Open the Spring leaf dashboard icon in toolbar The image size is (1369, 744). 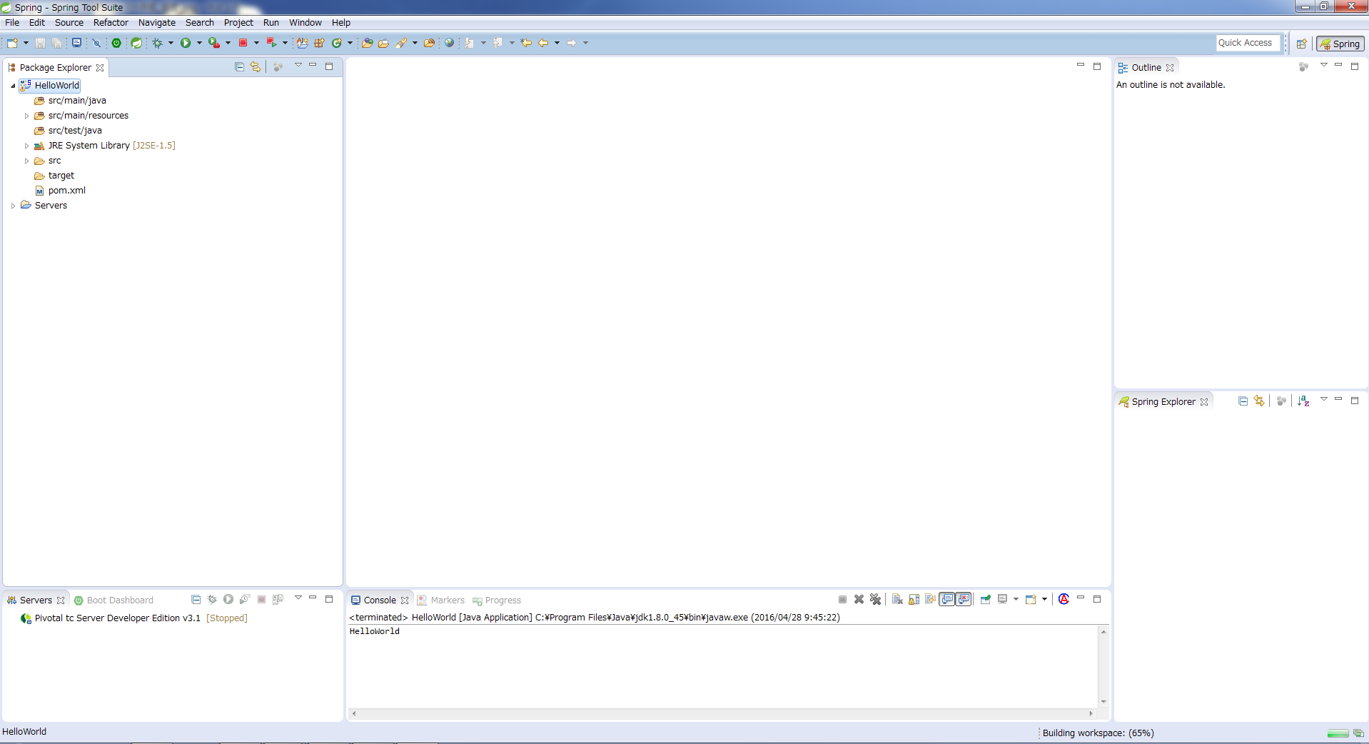(x=136, y=43)
